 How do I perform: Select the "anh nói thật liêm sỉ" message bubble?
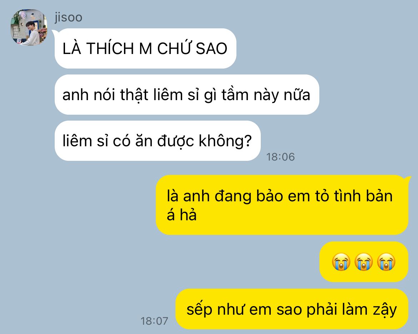pyautogui.click(x=187, y=95)
